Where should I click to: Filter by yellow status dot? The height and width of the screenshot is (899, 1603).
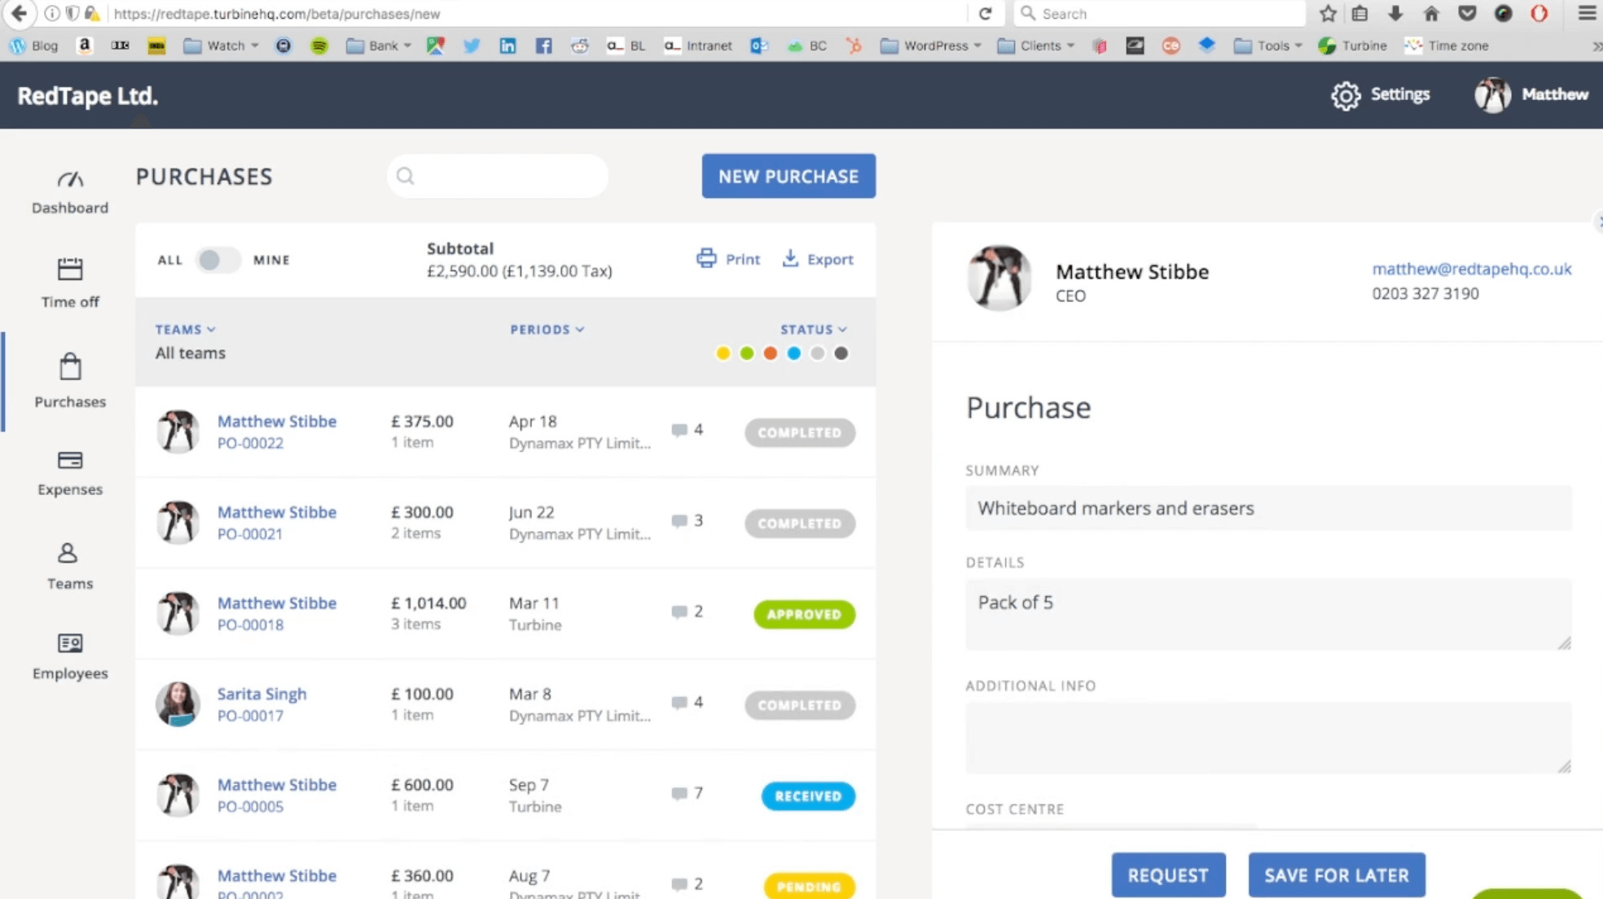click(x=722, y=353)
